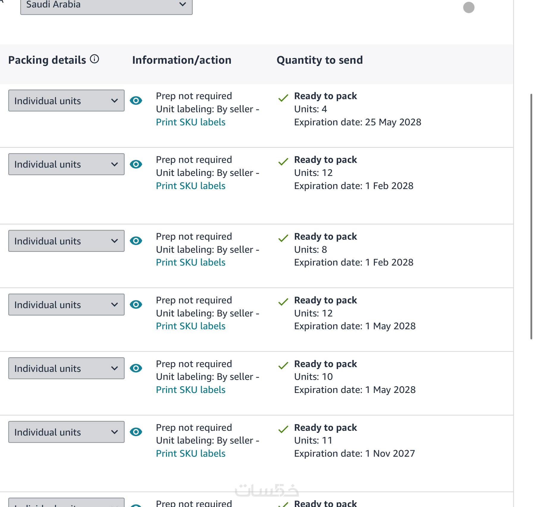Expand Individual units dropdown for the 8-unit row

(x=66, y=241)
